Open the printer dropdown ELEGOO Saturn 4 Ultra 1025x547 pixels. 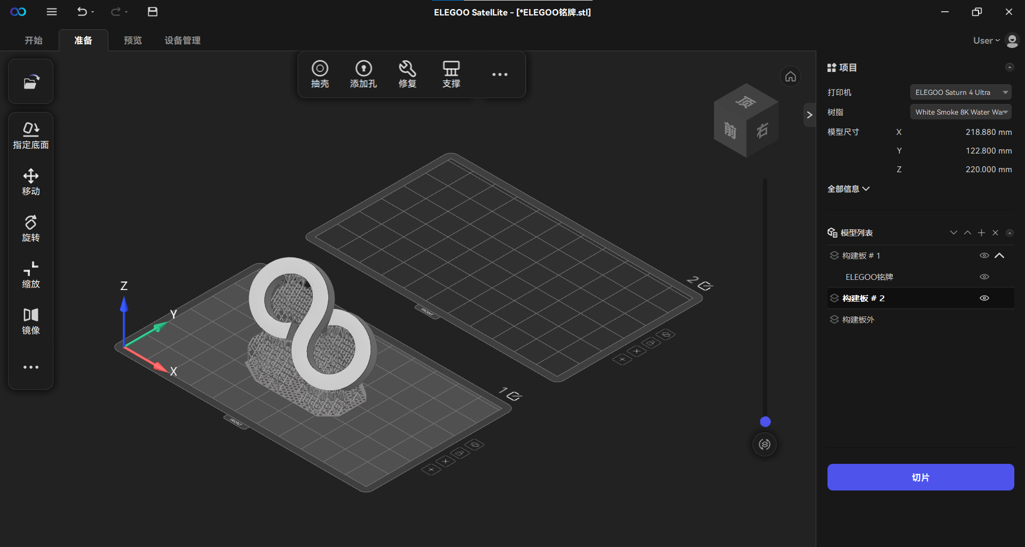(x=960, y=92)
